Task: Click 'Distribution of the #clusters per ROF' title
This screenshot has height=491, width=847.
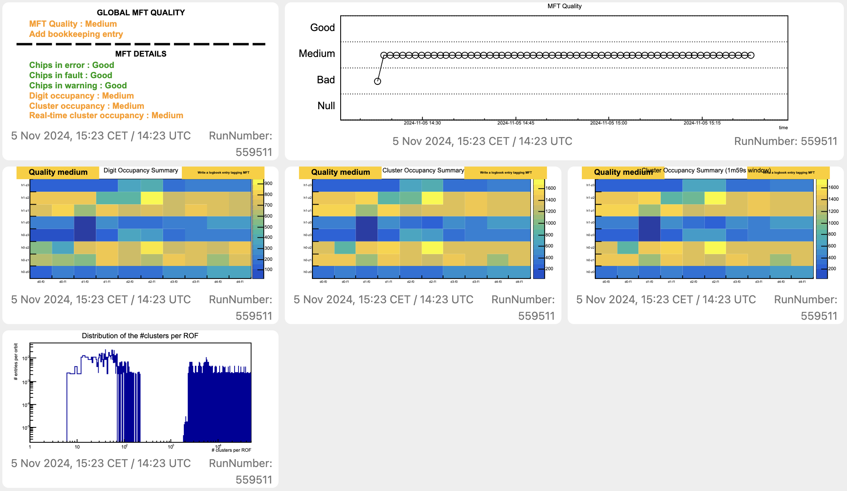Action: (140, 336)
